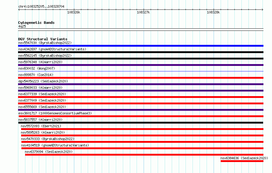The width and height of the screenshot is (272, 173).
Task: Open the nsv4104519 (gnomADStructuralVariants) label
Action: point(55,145)
